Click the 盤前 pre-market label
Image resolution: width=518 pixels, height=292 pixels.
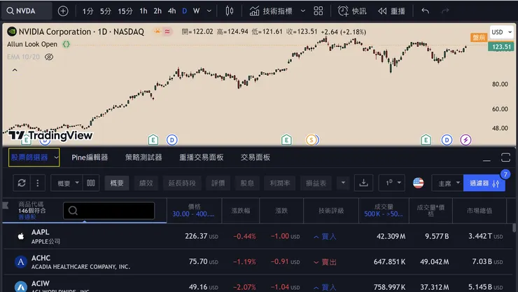[x=479, y=37]
